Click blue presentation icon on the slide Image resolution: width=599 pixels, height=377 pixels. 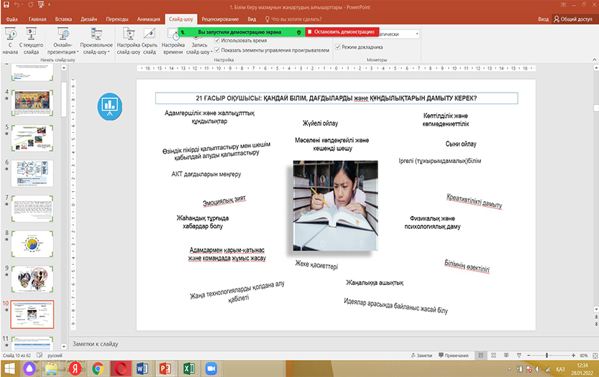pos(109,105)
